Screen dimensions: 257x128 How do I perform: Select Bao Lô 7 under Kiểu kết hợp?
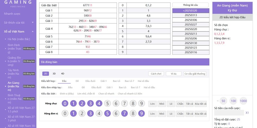pos(129,81)
